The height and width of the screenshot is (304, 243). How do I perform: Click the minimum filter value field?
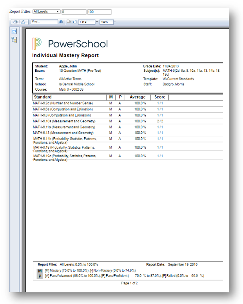[x=74, y=12]
